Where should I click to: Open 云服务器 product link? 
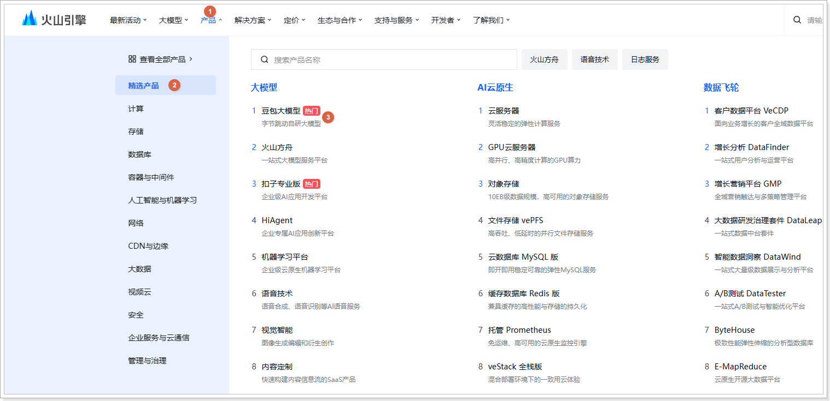[x=504, y=111]
